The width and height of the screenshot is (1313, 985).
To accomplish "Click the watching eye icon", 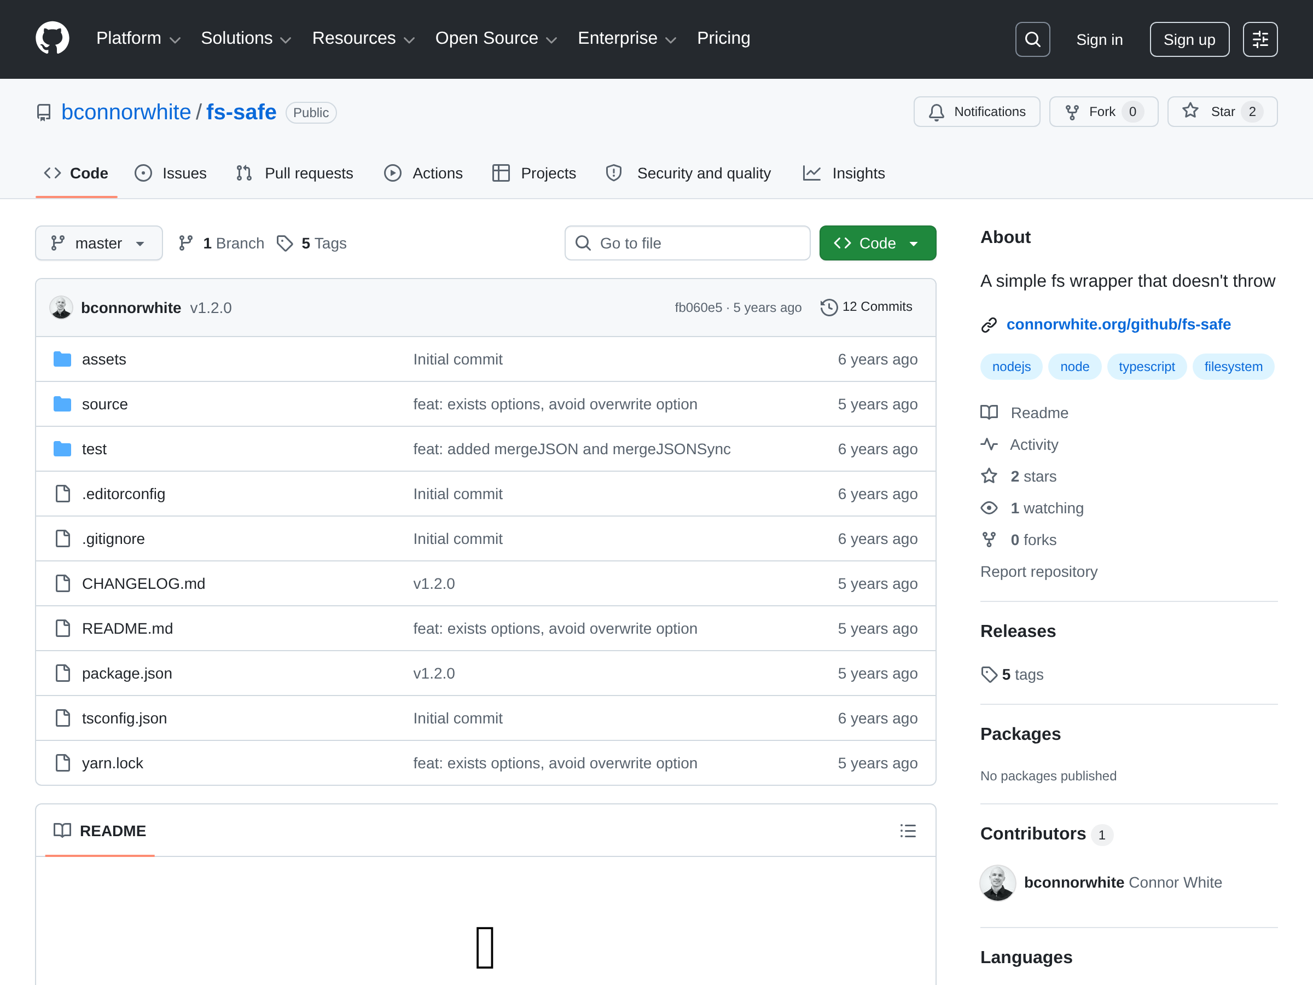I will (x=989, y=508).
